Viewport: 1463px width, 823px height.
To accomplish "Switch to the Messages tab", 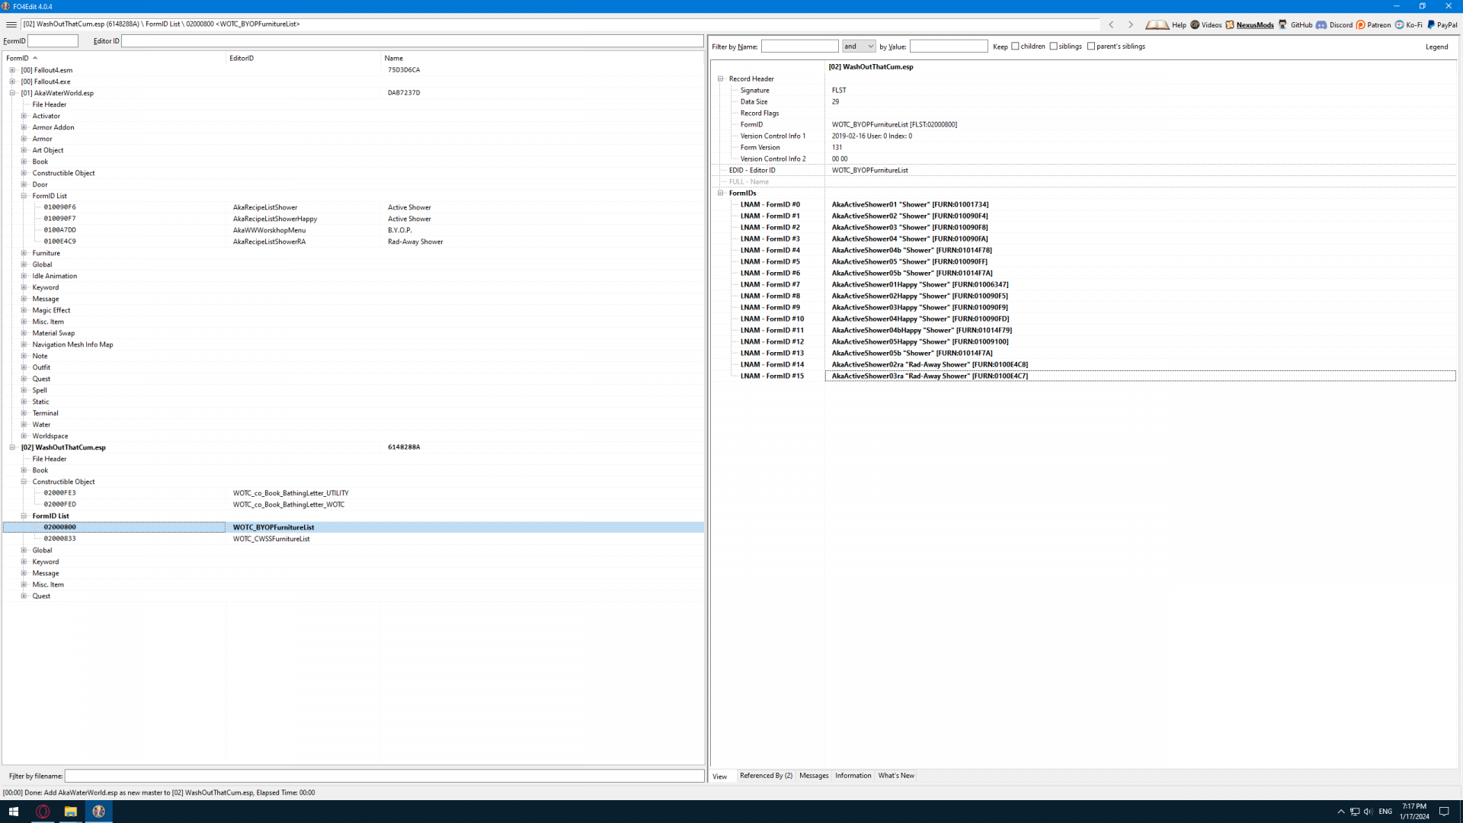I will [814, 776].
